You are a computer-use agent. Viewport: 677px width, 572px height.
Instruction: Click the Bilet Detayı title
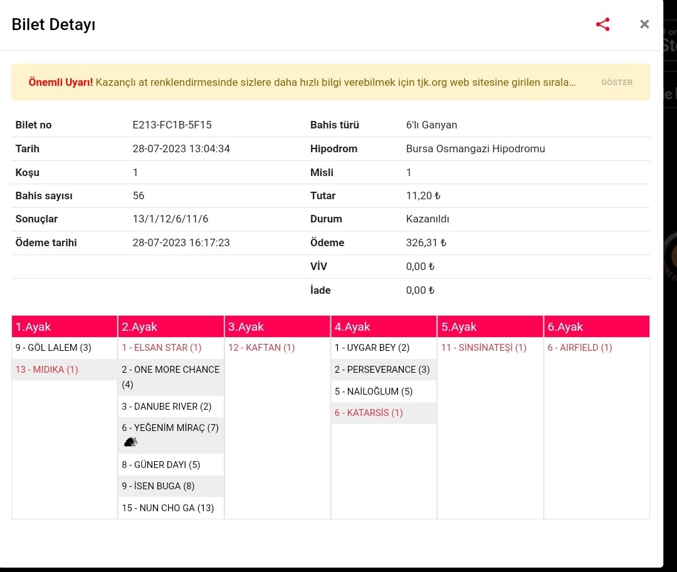pyautogui.click(x=53, y=24)
